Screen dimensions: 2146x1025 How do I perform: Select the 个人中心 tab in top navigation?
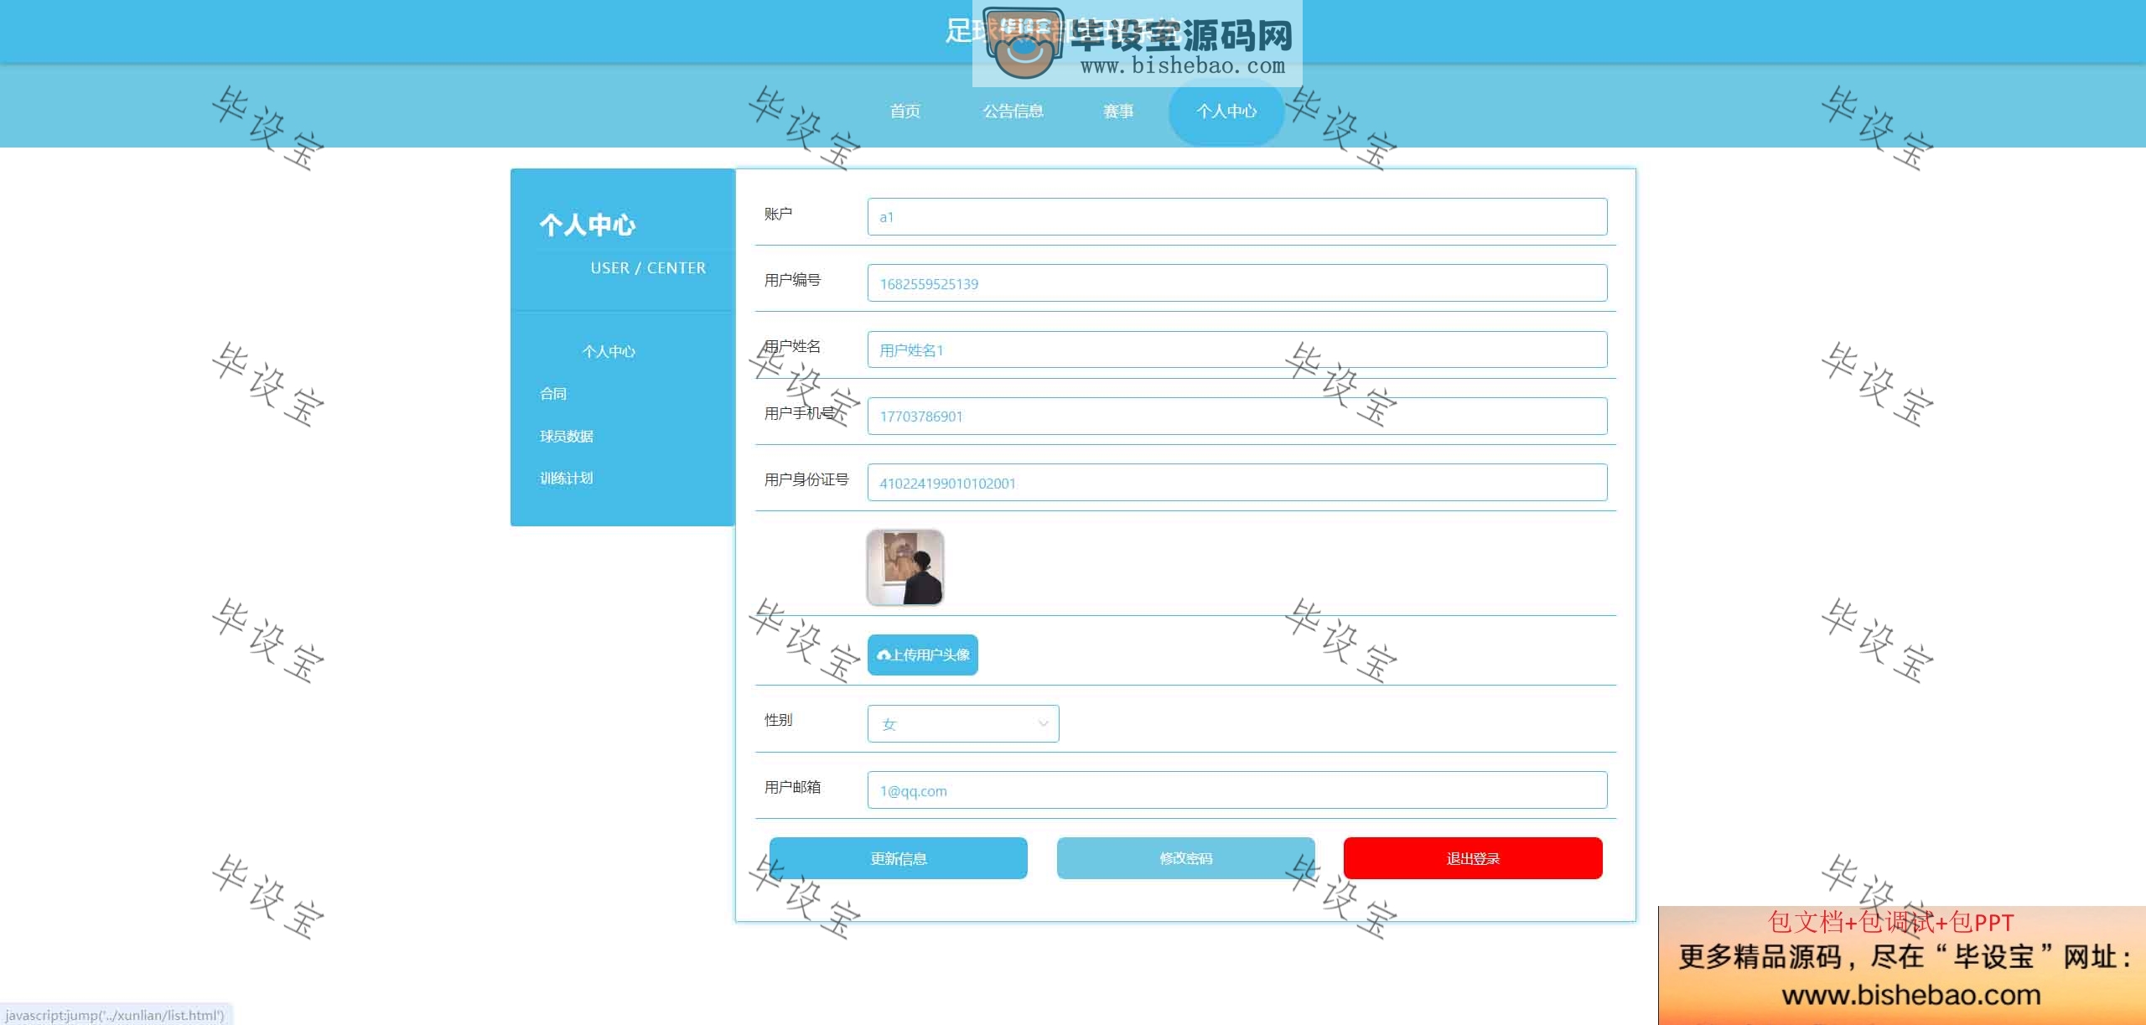click(x=1226, y=111)
